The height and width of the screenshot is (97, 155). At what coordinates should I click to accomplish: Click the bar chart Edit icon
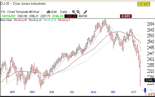click(48, 12)
